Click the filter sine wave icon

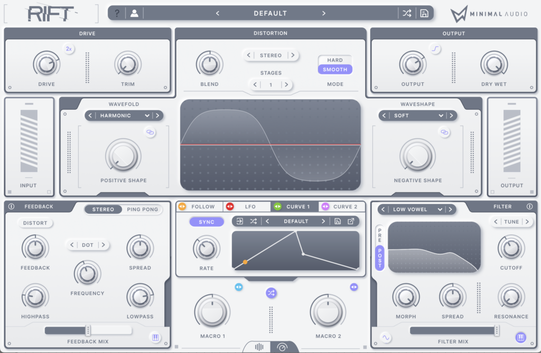pos(386,338)
